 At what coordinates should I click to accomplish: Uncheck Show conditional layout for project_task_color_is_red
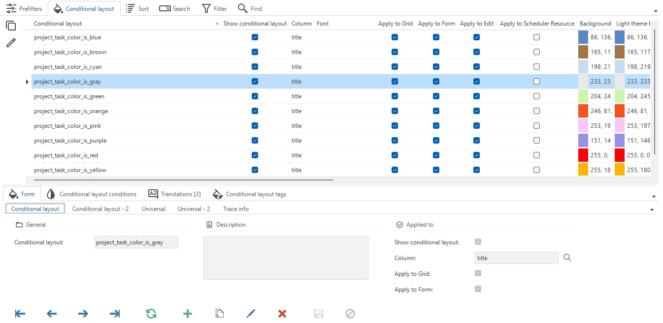[255, 155]
